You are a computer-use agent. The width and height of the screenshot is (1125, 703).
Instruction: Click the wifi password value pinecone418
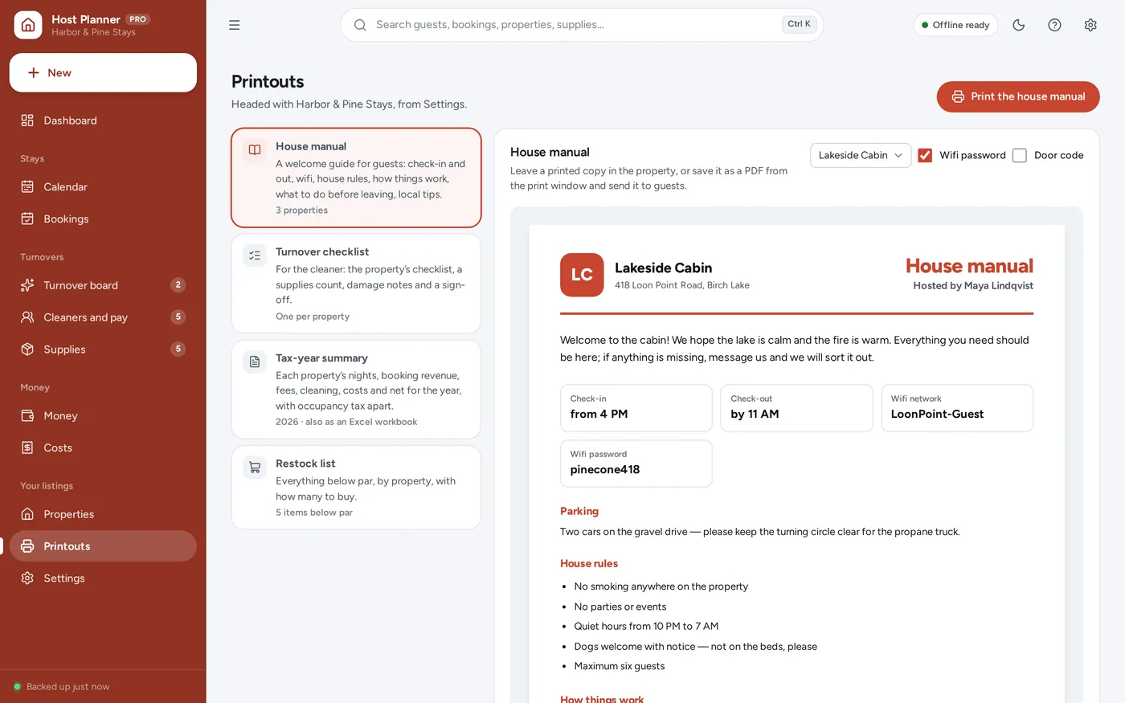[x=605, y=470]
